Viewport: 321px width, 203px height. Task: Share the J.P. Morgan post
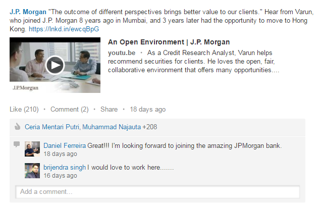click(109, 109)
